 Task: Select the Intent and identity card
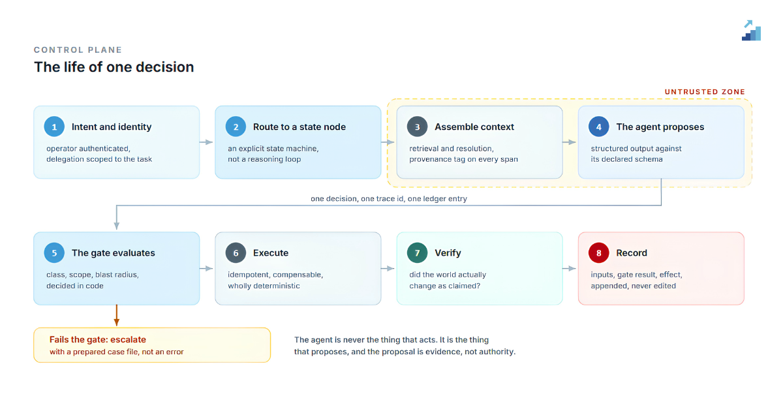117,142
